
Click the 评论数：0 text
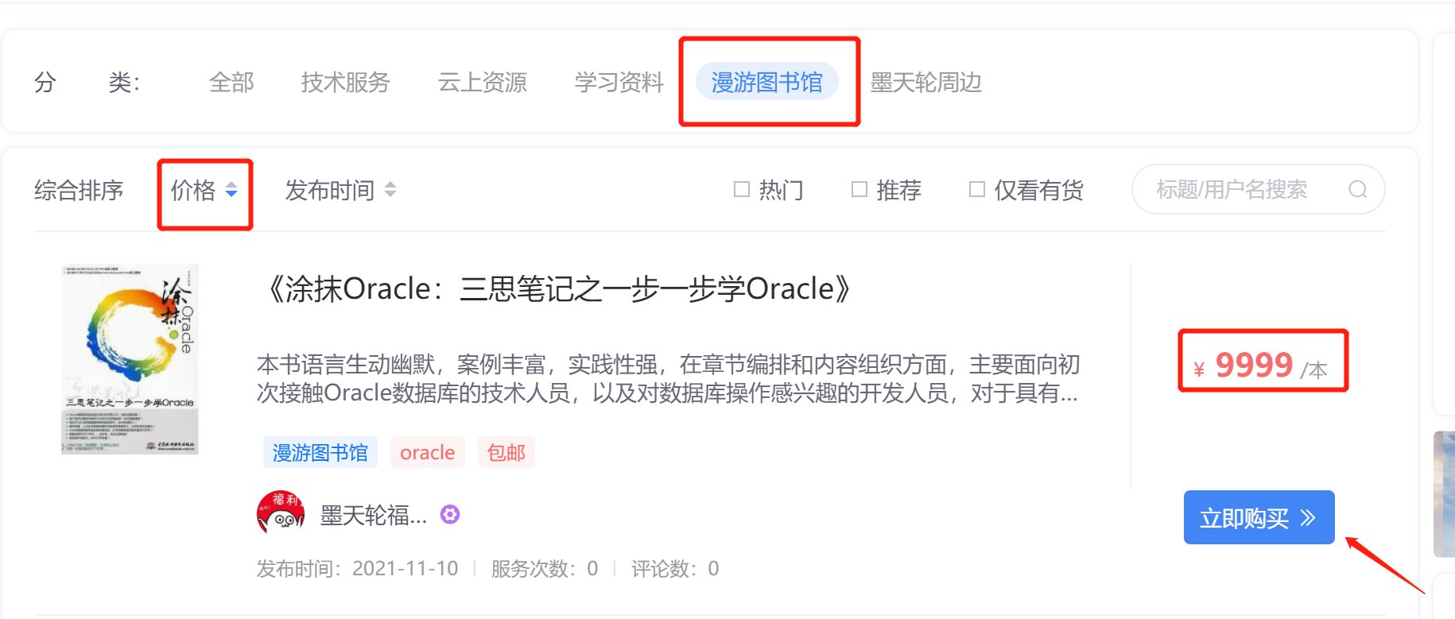pyautogui.click(x=675, y=568)
